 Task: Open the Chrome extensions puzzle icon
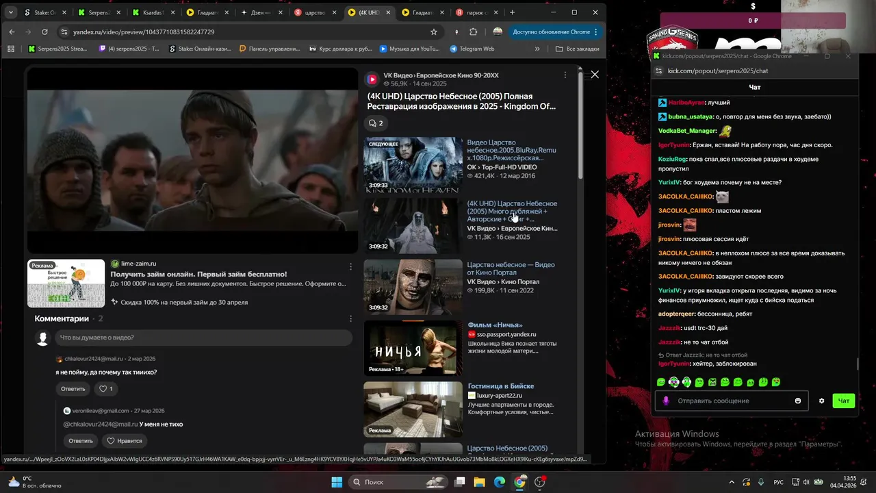(x=474, y=31)
